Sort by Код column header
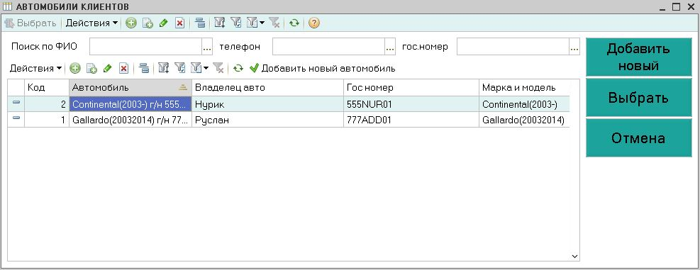The image size is (700, 270). pyautogui.click(x=46, y=87)
